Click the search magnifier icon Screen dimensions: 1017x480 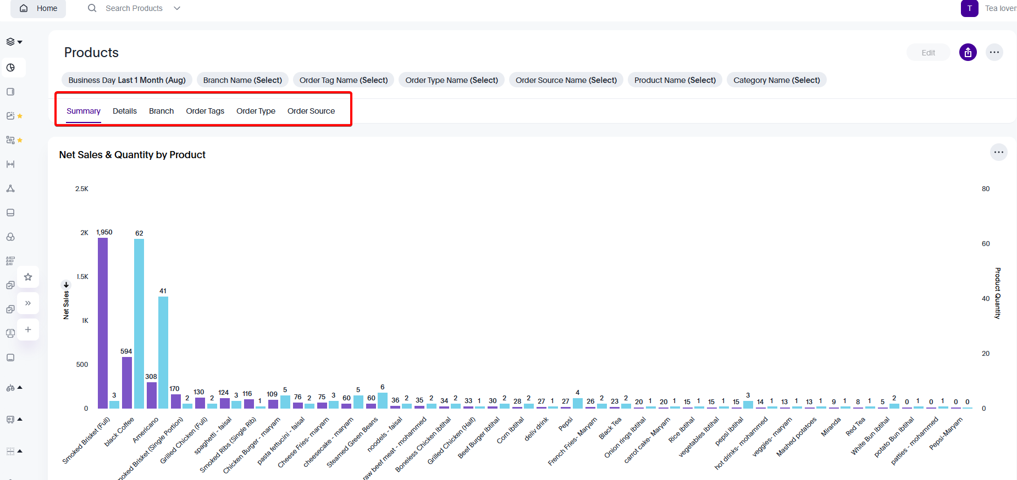[92, 8]
